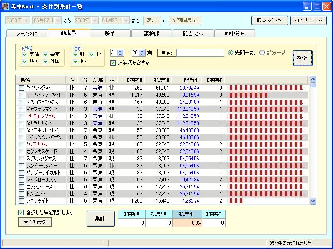Increase minimum age with spinner up arrow
The height and width of the screenshot is (249, 333).
[x=121, y=51]
